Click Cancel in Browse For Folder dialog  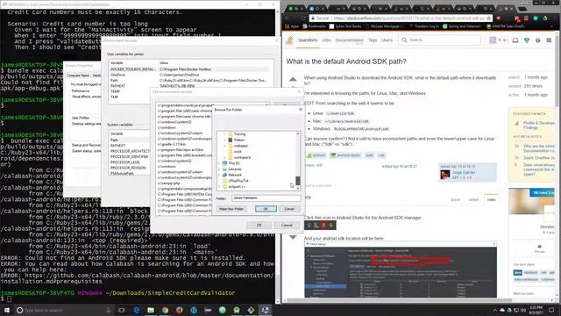coord(289,209)
